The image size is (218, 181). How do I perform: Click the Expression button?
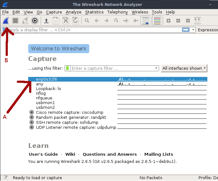208,30
